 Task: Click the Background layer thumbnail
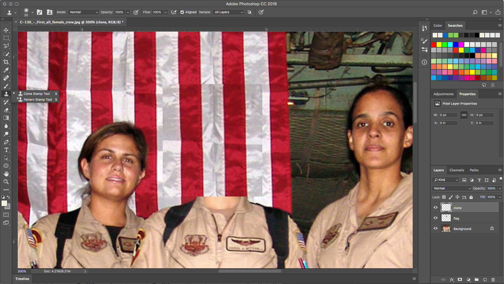coord(446,228)
